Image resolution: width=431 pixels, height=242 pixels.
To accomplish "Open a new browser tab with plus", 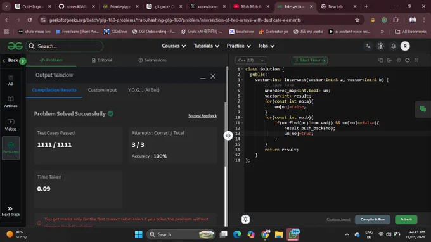I will [366, 6].
